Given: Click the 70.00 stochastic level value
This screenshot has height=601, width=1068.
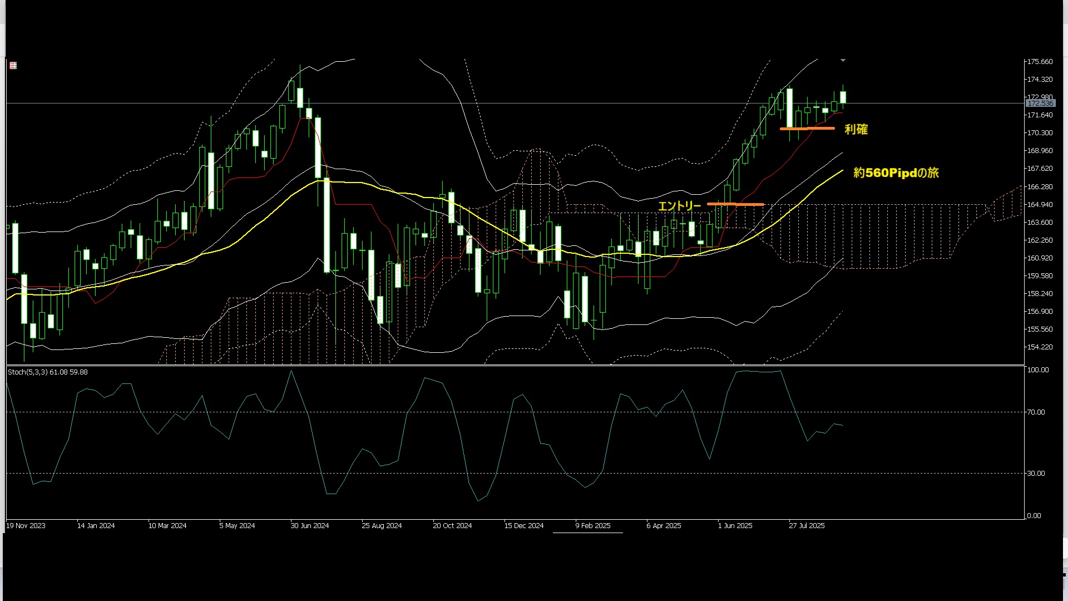Looking at the screenshot, I should [1036, 412].
